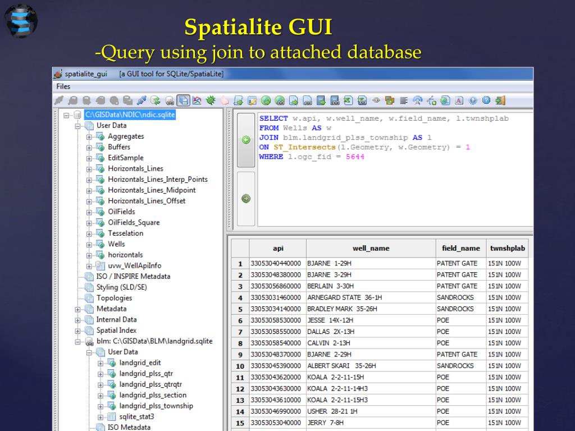Click cell JERRY 7-8H
The image size is (575, 431).
[371, 423]
